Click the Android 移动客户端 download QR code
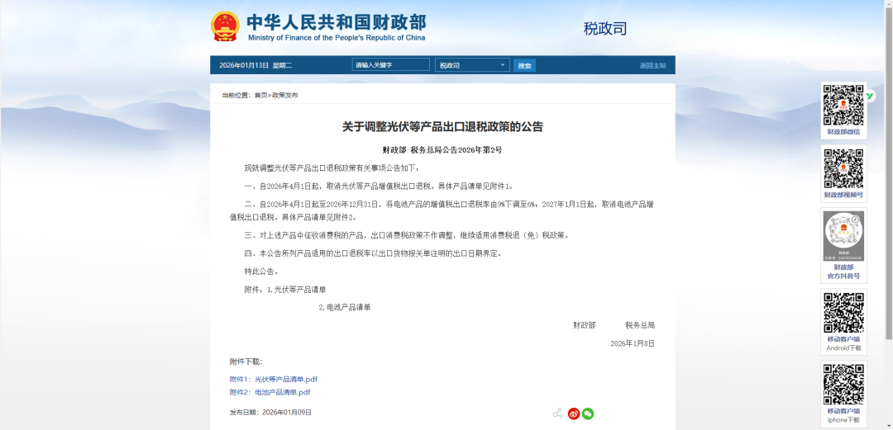Screen dimensions: 893x430 click(x=843, y=313)
